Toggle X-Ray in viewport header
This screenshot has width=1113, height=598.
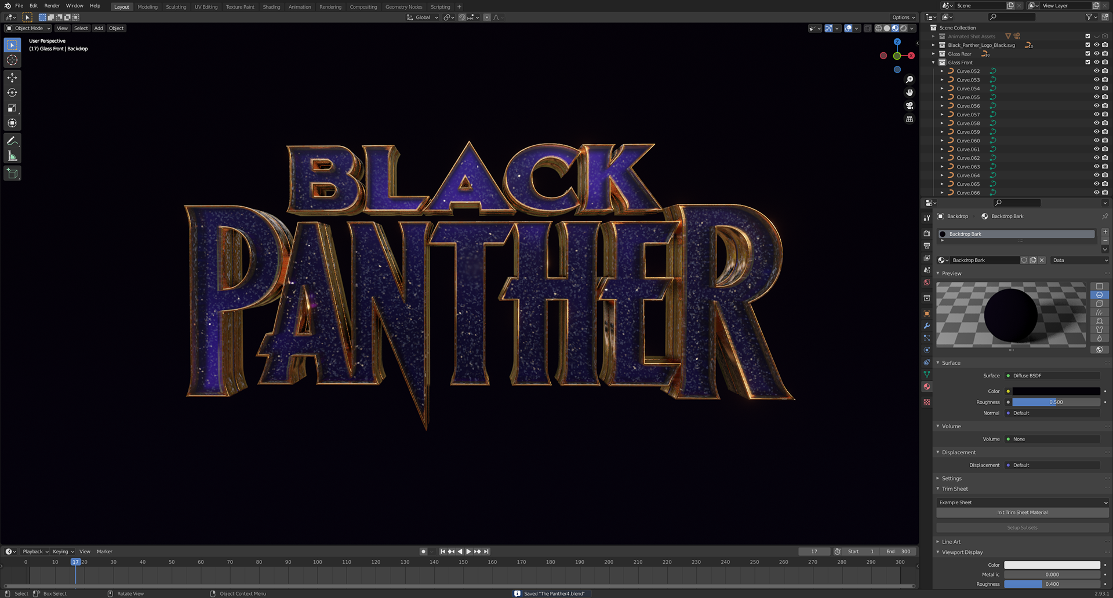pos(867,28)
